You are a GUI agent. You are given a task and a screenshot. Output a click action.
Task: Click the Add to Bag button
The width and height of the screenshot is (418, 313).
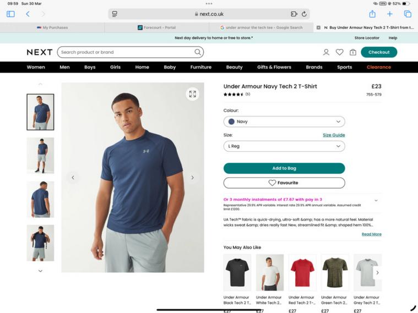[x=284, y=168]
